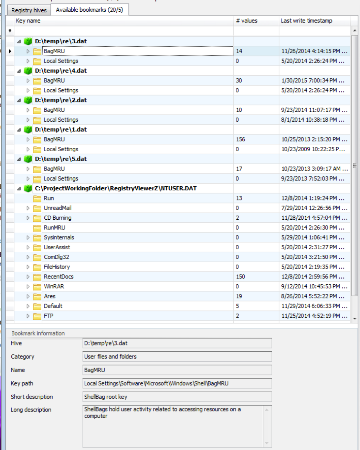This screenshot has height=450, width=360.
Task: Expand the CD Burning key
Action: (x=28, y=218)
